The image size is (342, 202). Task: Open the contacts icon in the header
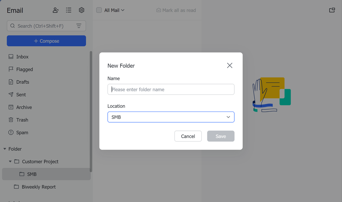(55, 10)
